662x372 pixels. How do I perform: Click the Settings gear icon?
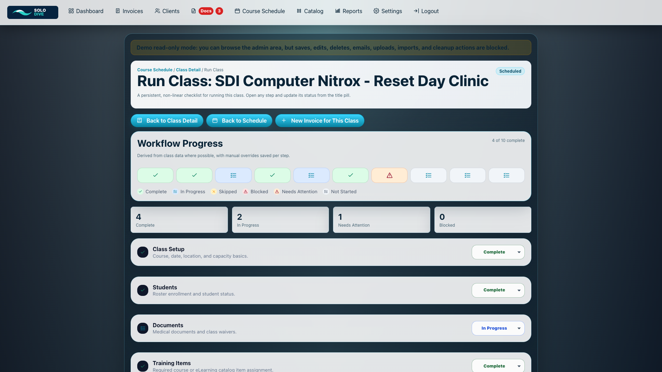coord(376,11)
